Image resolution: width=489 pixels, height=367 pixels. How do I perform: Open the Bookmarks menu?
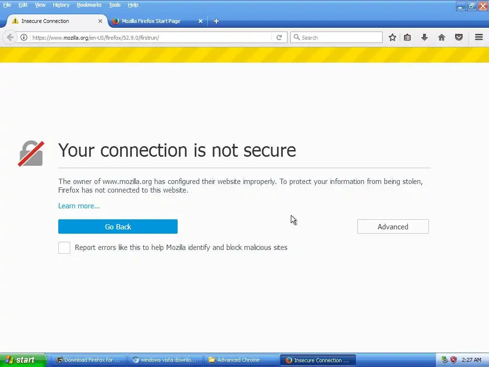coord(89,5)
